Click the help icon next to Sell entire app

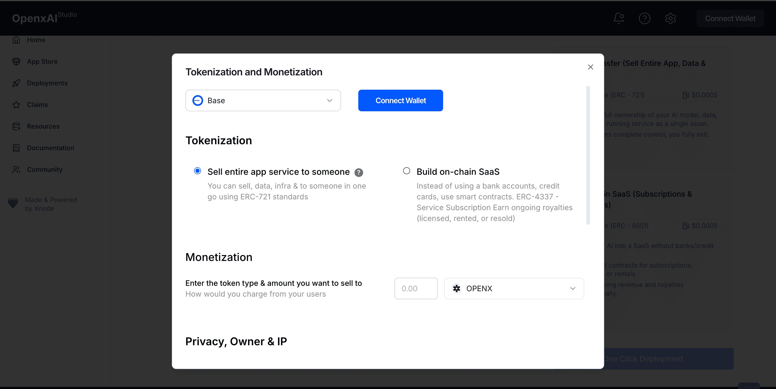click(359, 173)
